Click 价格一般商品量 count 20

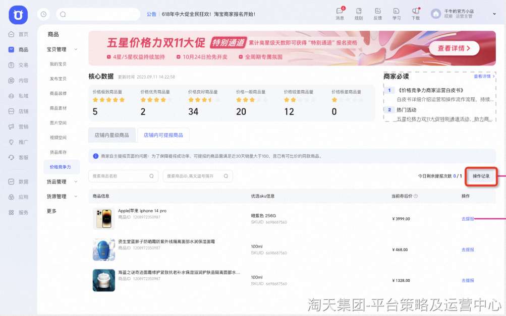(241, 111)
